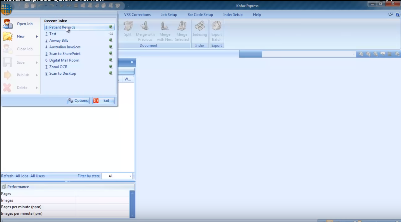Click the Merge with Next icon
This screenshot has width=401, height=222.
pos(165,27)
